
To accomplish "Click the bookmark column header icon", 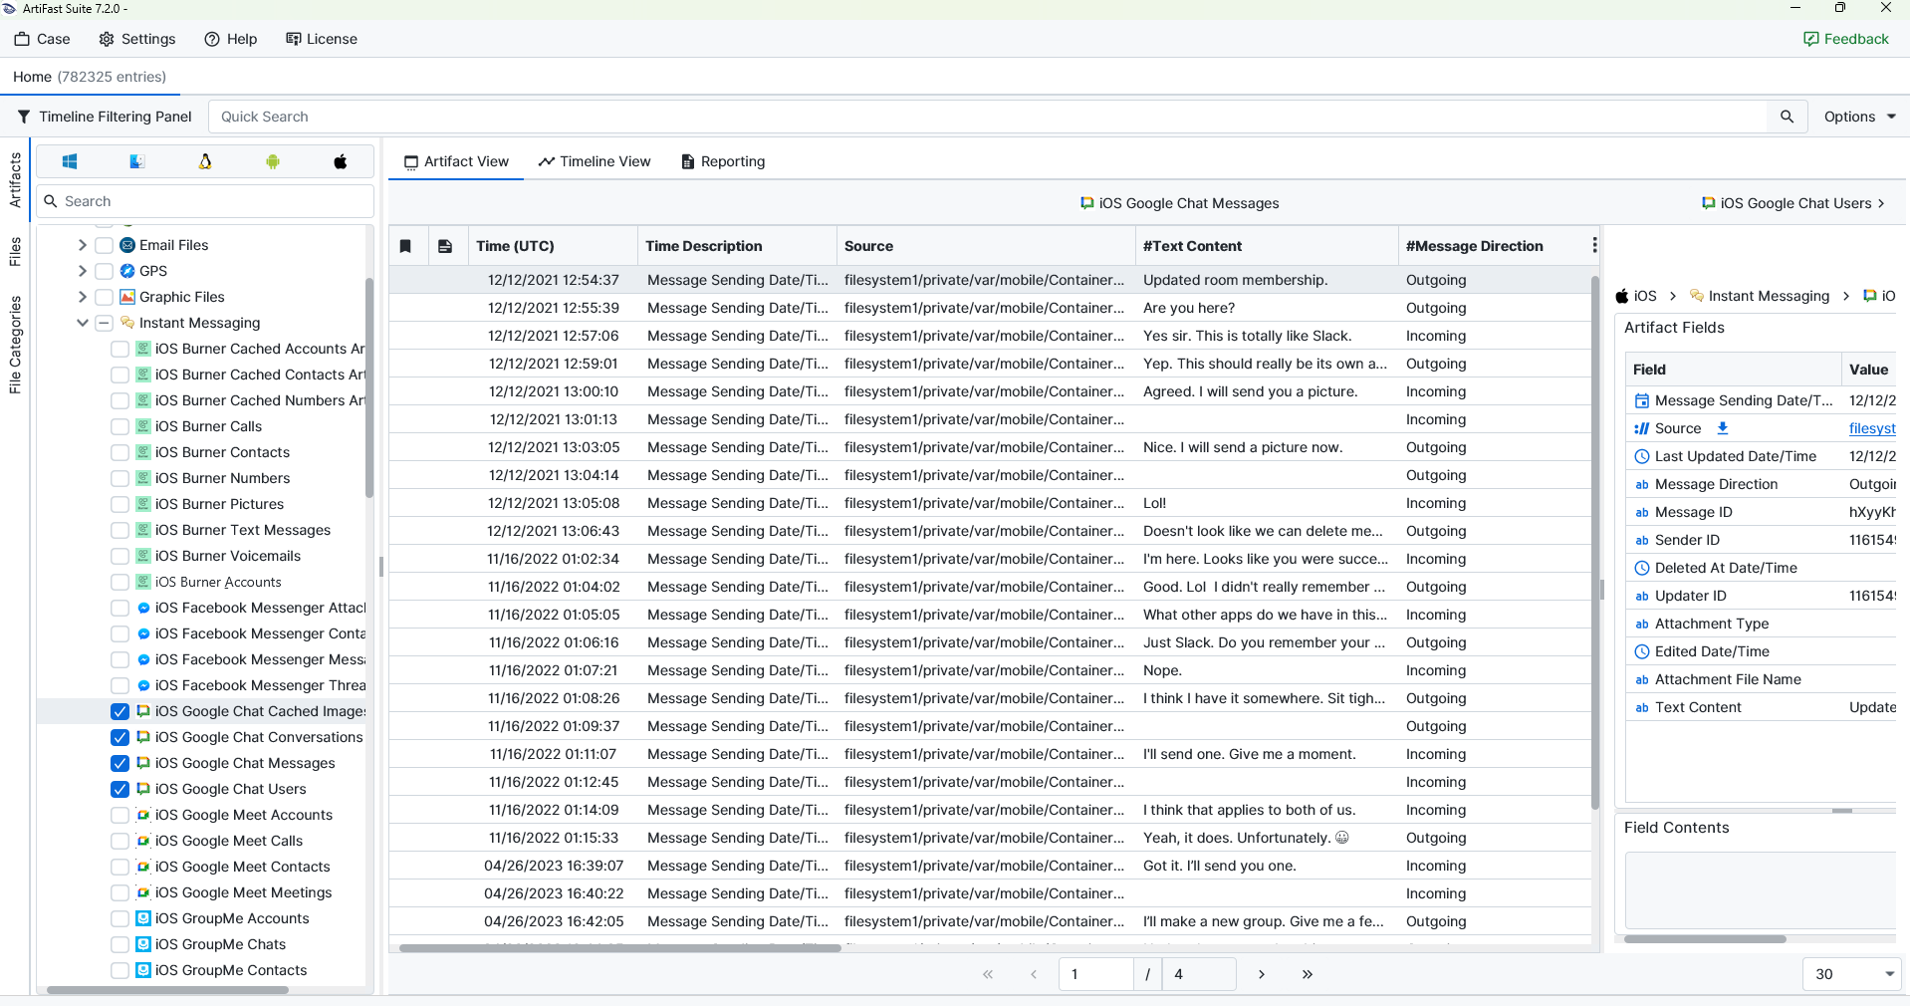I will [405, 246].
